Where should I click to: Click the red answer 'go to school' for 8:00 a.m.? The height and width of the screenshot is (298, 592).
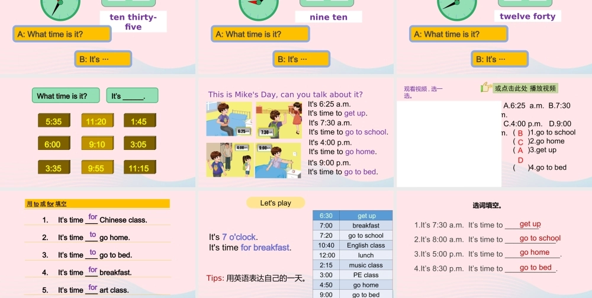coord(540,238)
